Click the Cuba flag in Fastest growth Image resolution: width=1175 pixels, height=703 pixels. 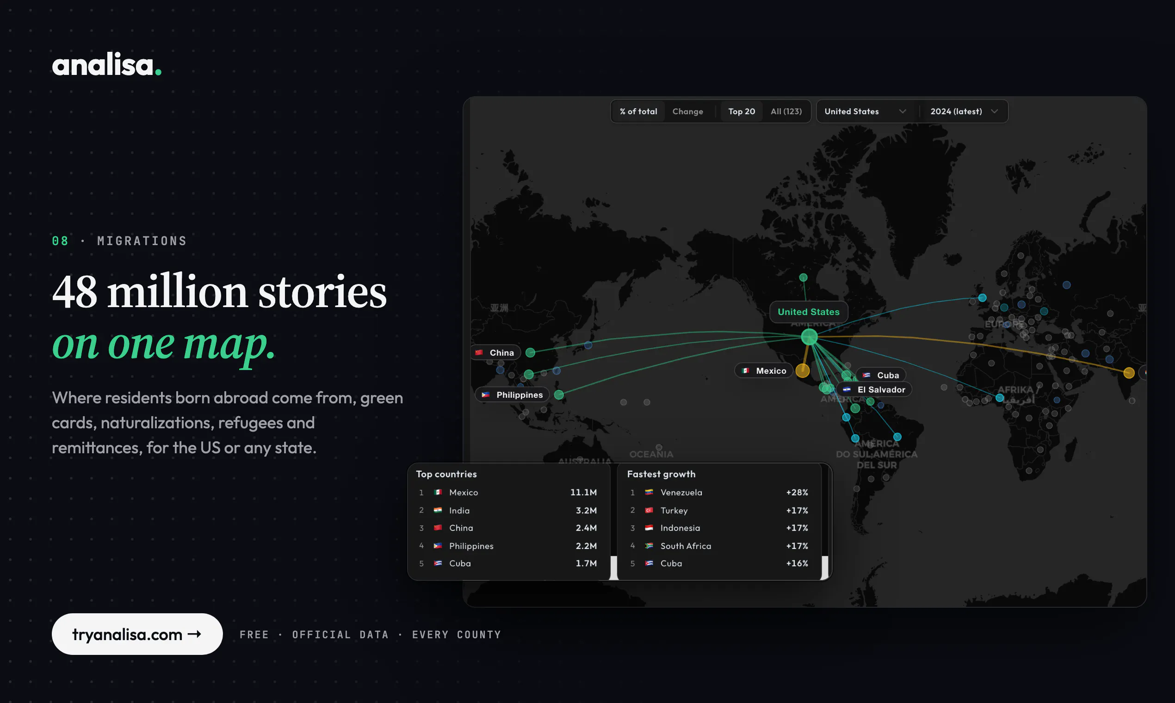pyautogui.click(x=649, y=563)
